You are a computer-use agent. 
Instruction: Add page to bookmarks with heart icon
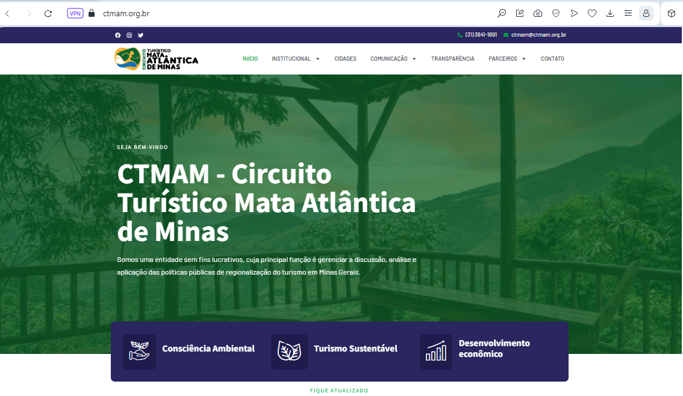(592, 13)
